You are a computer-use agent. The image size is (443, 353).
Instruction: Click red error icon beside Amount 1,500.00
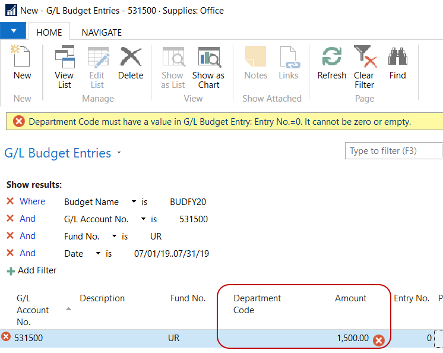(378, 341)
